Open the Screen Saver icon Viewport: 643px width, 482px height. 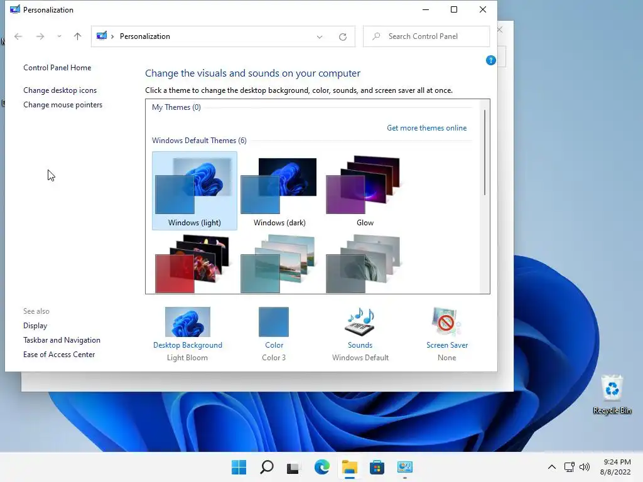tap(446, 322)
